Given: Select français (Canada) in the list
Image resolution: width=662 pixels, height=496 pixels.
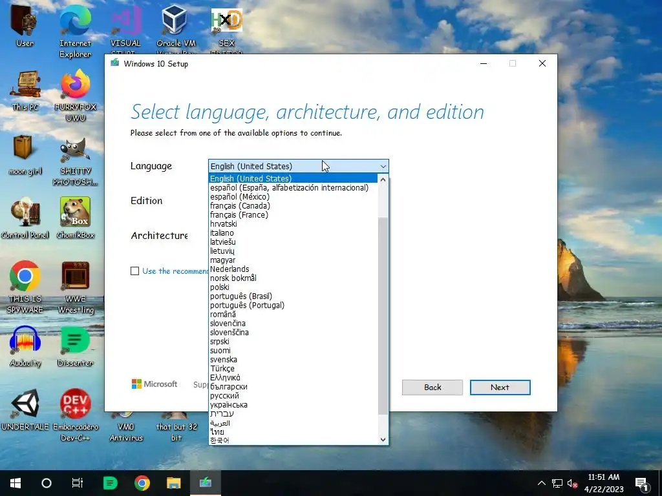Looking at the screenshot, I should (293, 206).
